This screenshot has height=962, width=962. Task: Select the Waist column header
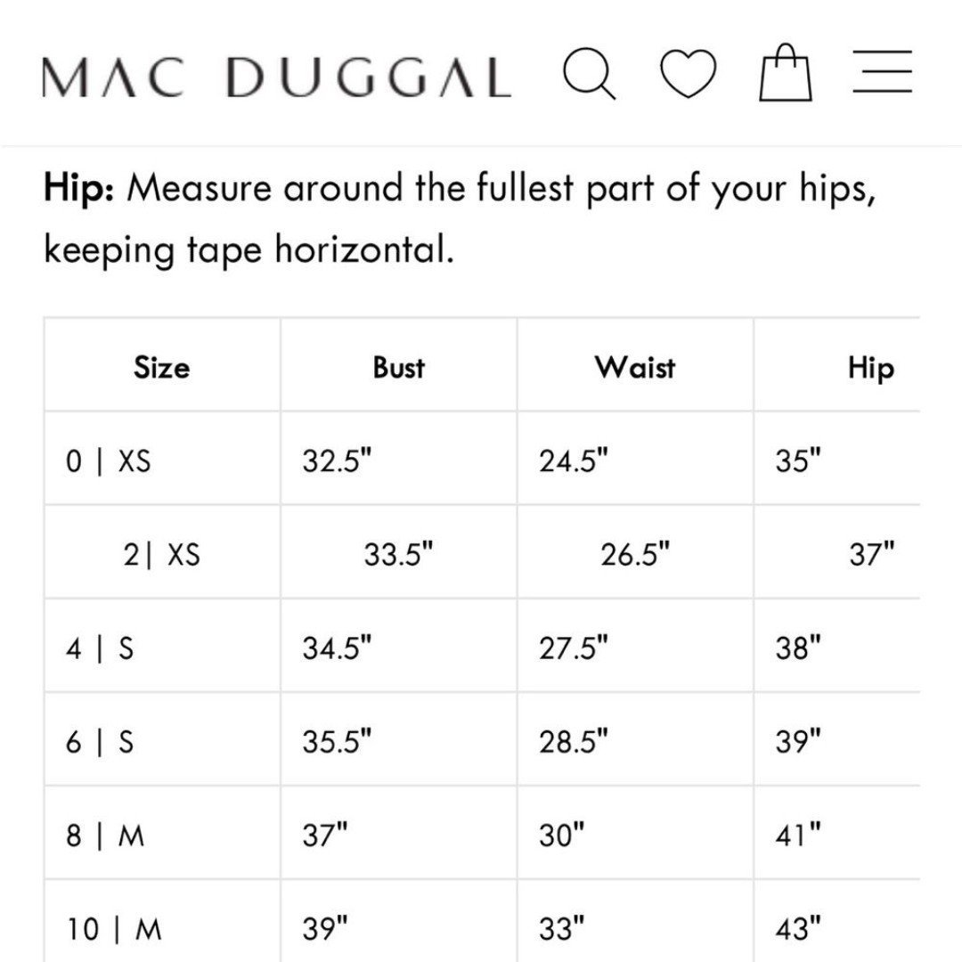(635, 368)
